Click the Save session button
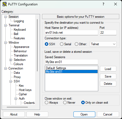The height and width of the screenshot is (119, 122). pyautogui.click(x=108, y=76)
